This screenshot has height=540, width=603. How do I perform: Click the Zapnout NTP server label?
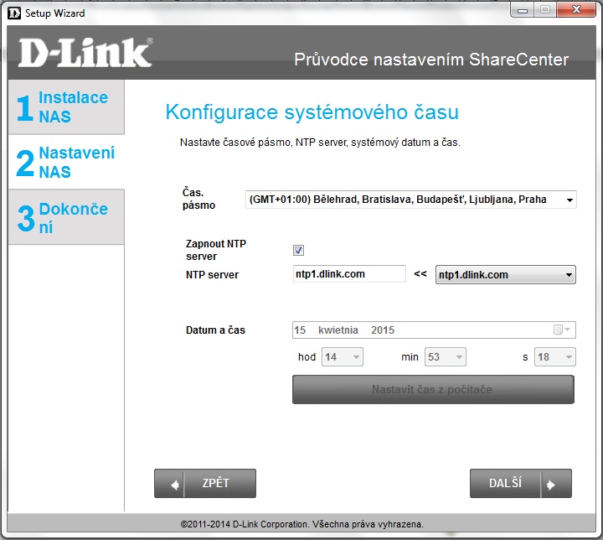(216, 250)
